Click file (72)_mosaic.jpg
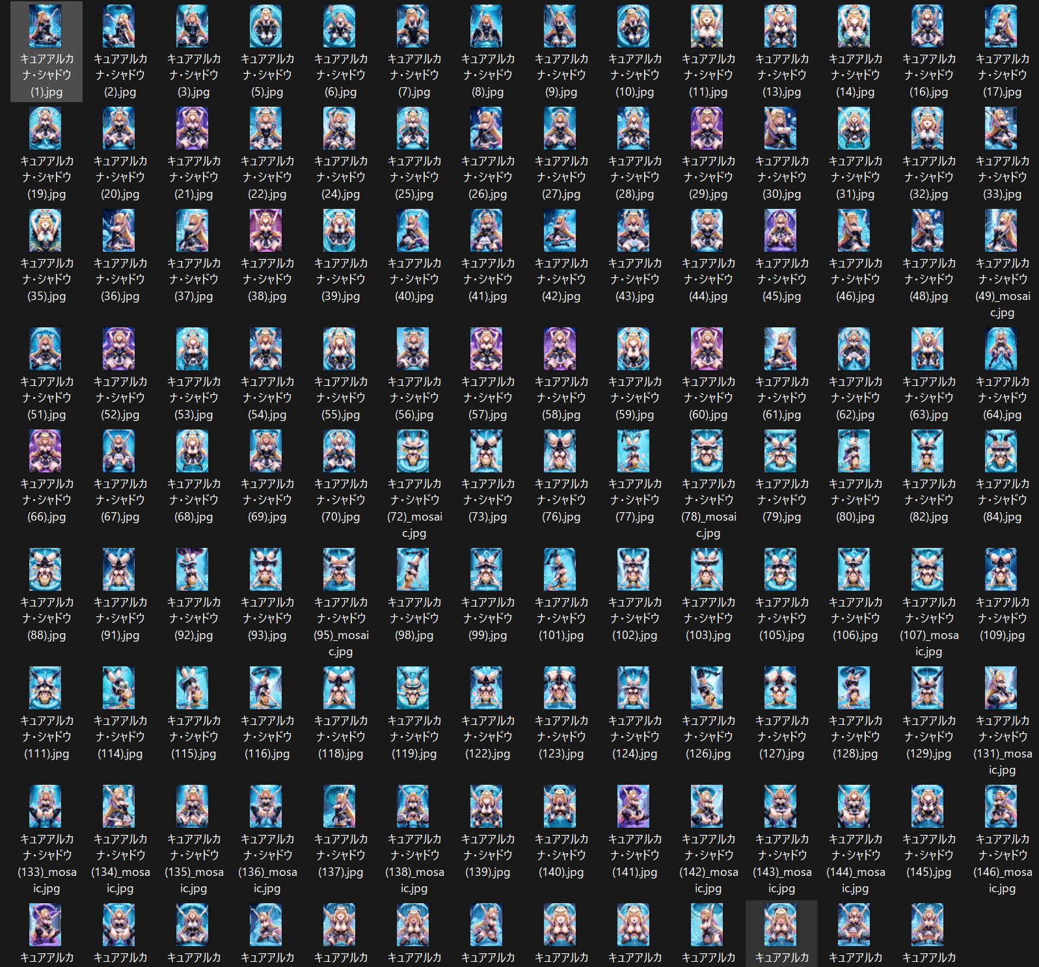Image resolution: width=1039 pixels, height=967 pixels. 414,484
